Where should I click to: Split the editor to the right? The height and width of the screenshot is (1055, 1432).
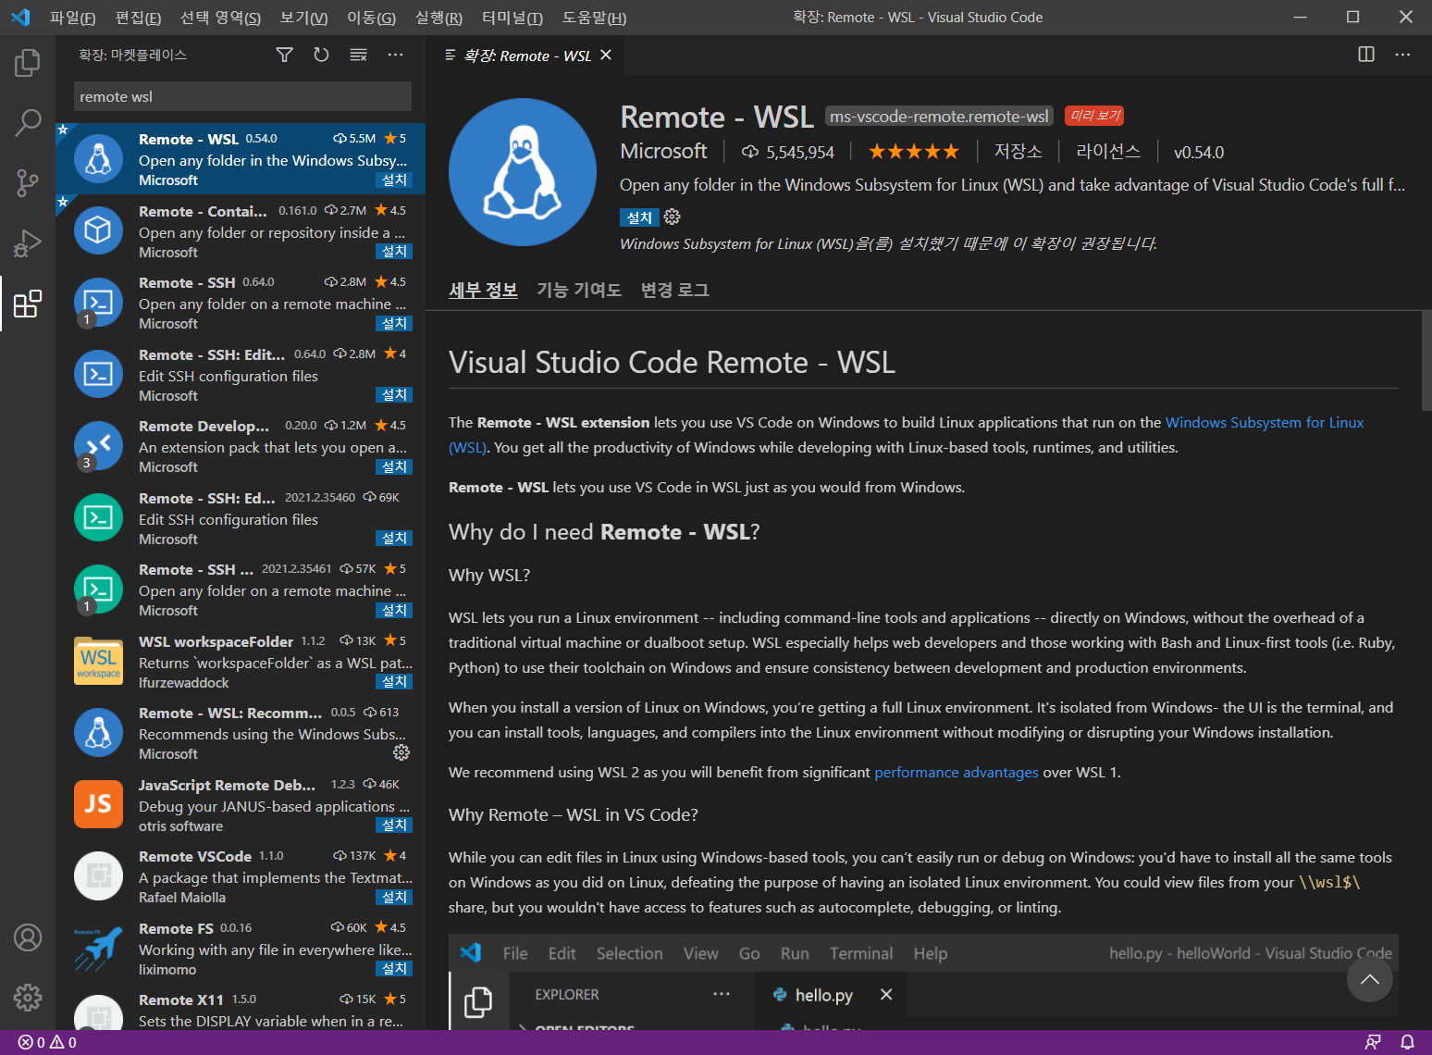coord(1366,55)
